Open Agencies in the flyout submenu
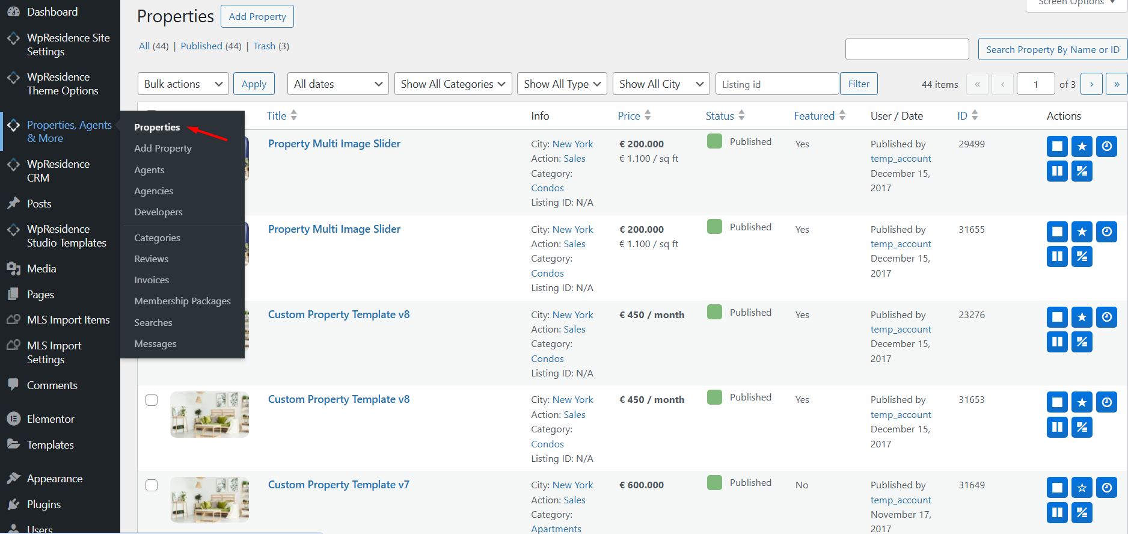Screen dimensions: 1128x534 (153, 191)
